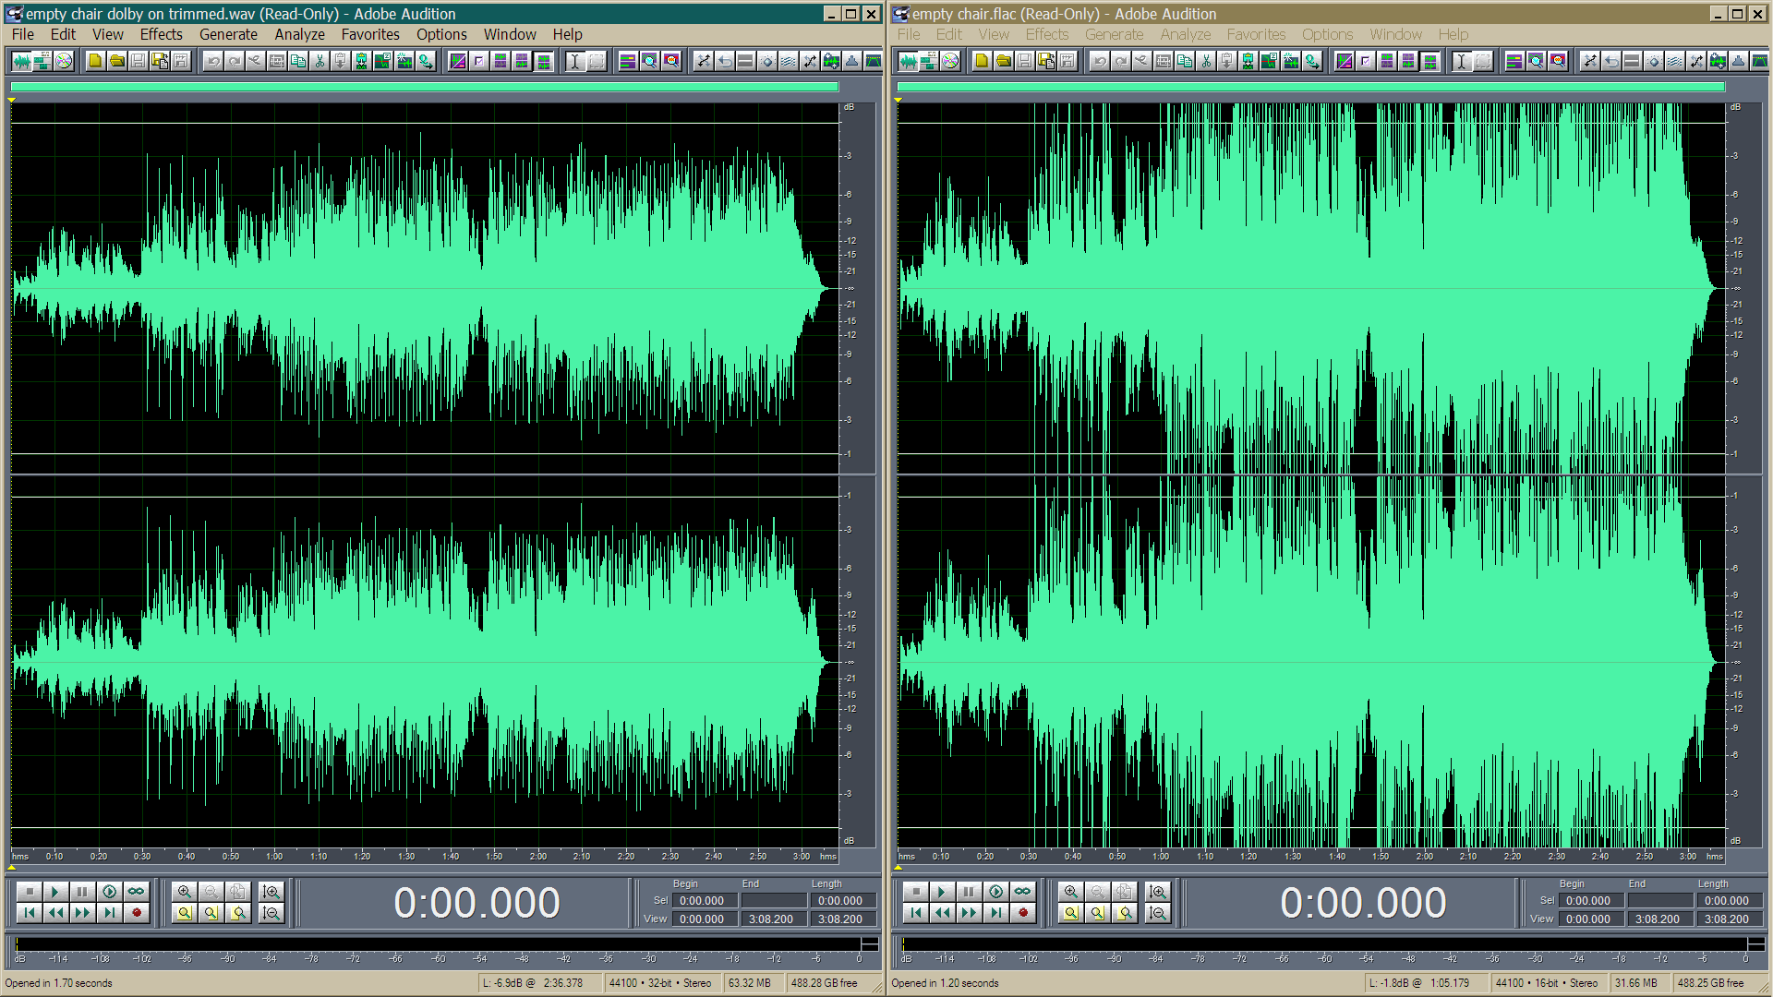
Task: Open Window menu in left window
Action: pos(510,34)
